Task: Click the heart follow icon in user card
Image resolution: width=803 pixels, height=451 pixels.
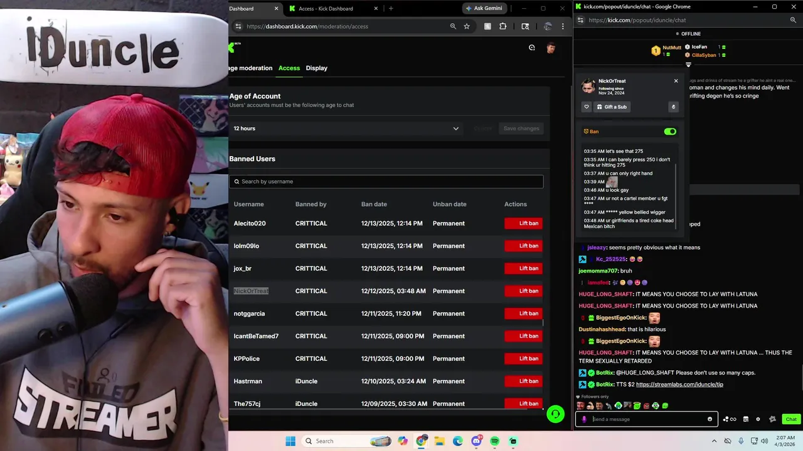Action: [587, 107]
